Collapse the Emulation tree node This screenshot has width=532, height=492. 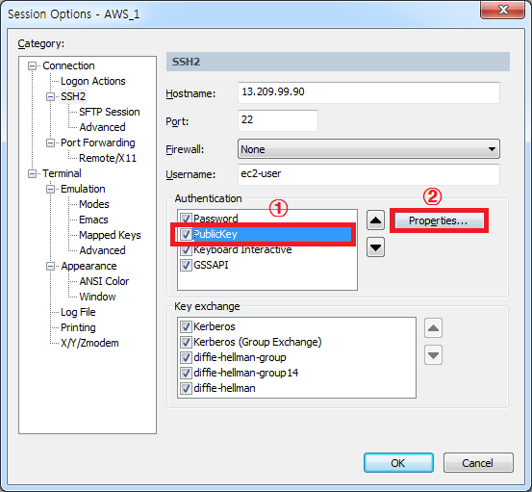click(50, 189)
